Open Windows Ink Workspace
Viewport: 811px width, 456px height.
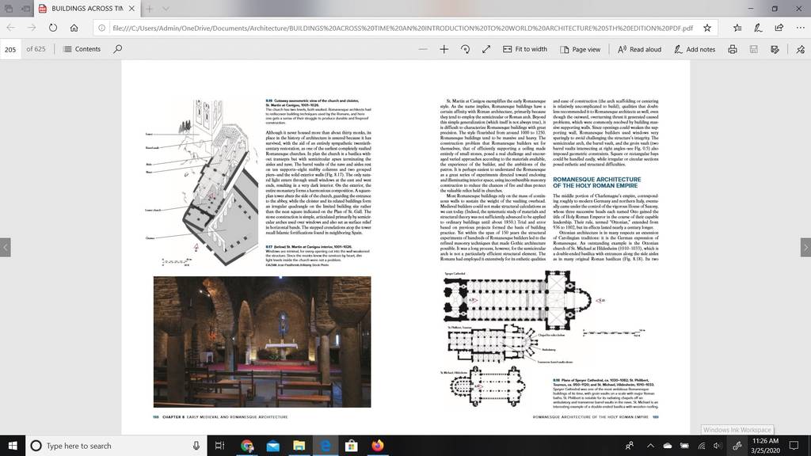737,446
